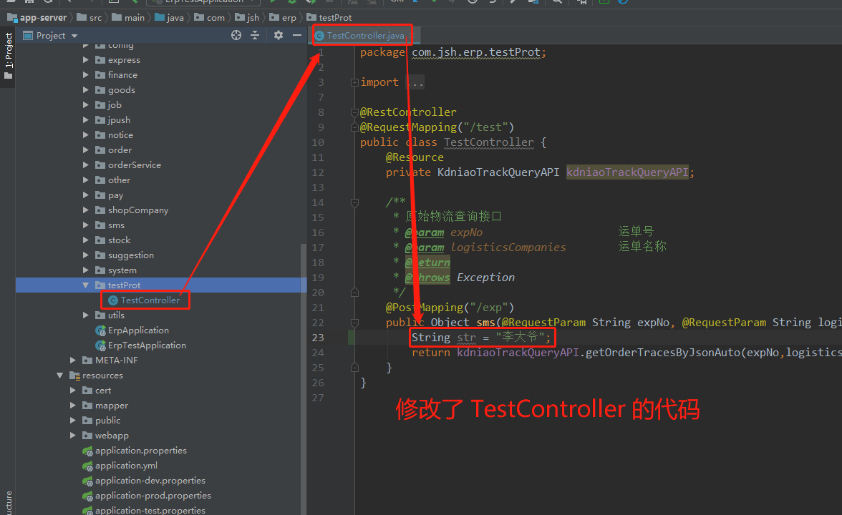Expand the orderService folder

[x=86, y=165]
